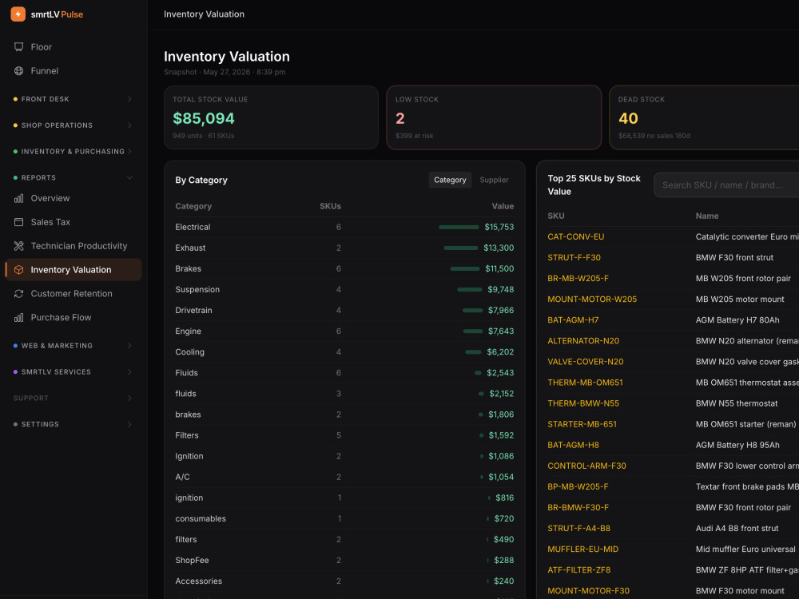Open the ALTERNATOR-N20 SKU link
This screenshot has width=799, height=599.
pyautogui.click(x=583, y=341)
